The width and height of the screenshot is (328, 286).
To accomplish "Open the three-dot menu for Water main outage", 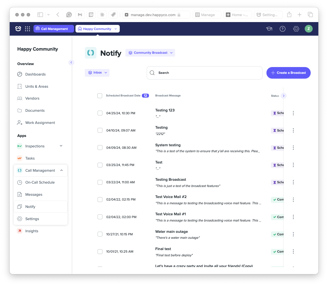I will tap(293, 234).
